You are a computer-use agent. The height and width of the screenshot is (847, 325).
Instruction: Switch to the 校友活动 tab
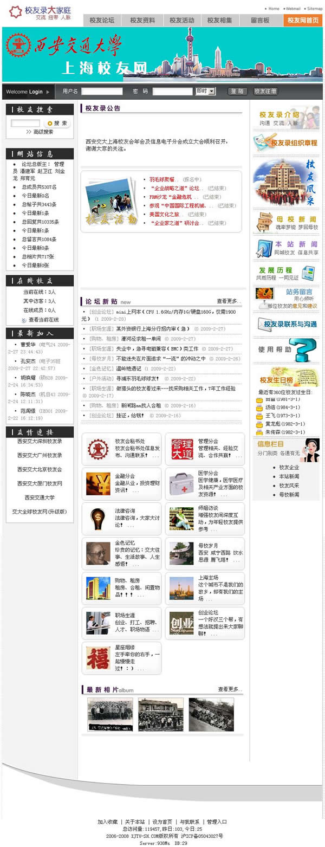182,21
